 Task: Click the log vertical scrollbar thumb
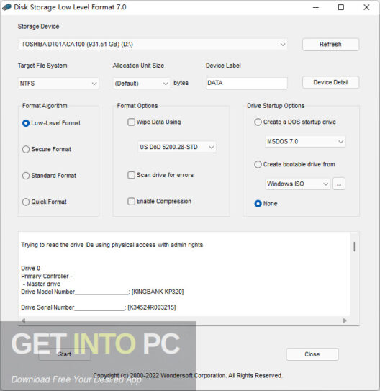point(354,246)
